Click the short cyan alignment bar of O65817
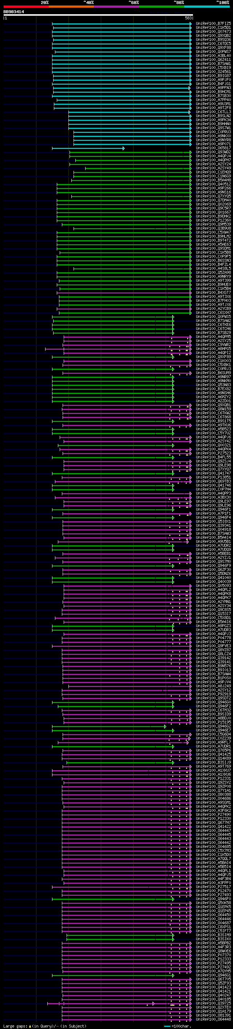This screenshot has height=1029, width=233. 88,148
